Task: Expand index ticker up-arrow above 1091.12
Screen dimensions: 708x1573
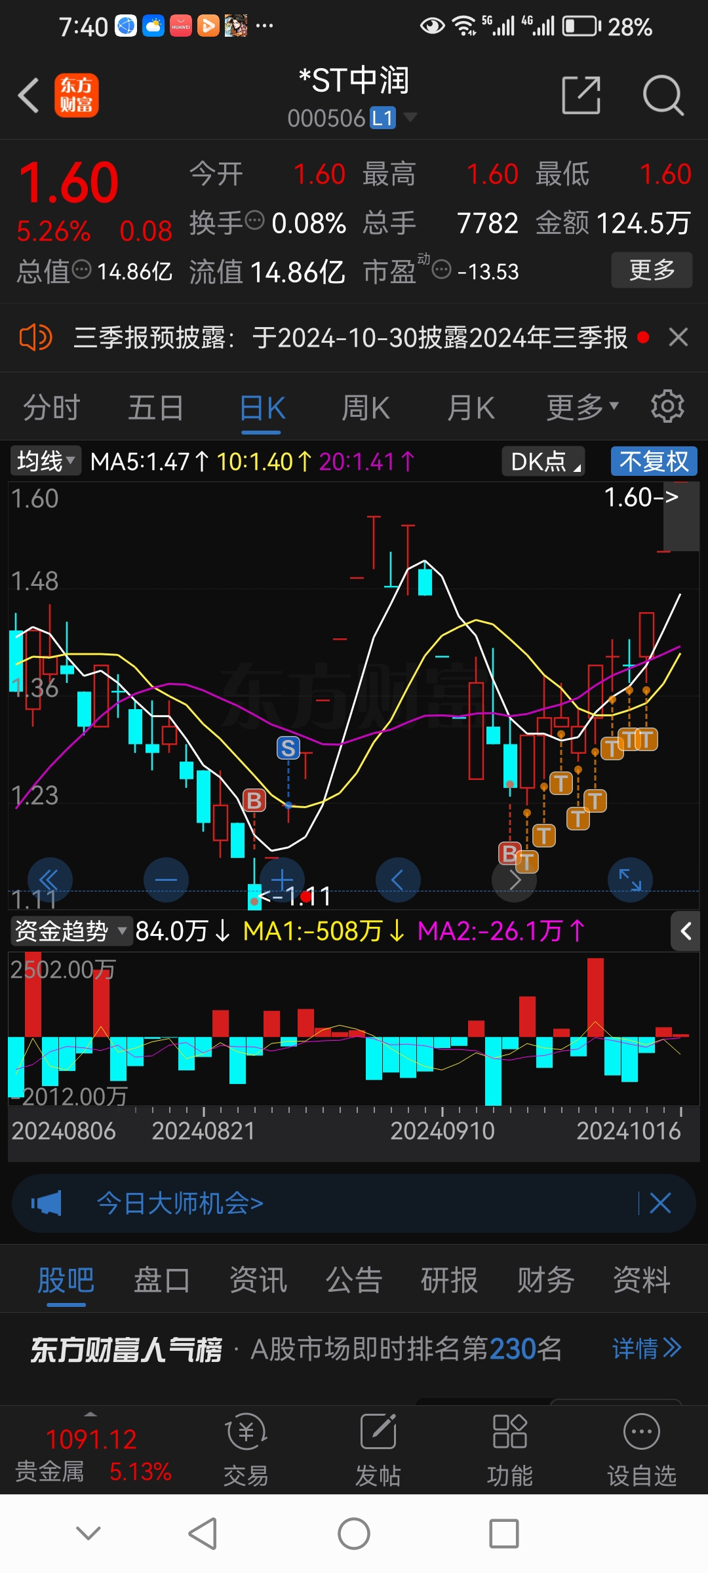Action: click(x=90, y=1414)
